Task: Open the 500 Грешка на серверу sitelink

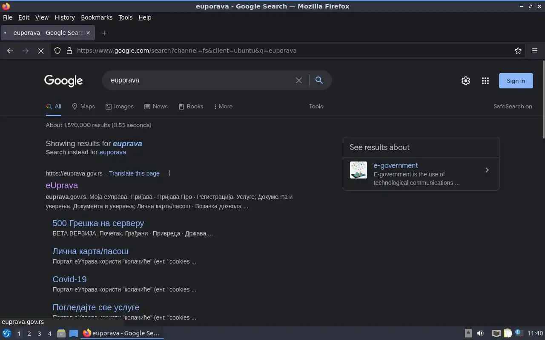Action: point(98,223)
